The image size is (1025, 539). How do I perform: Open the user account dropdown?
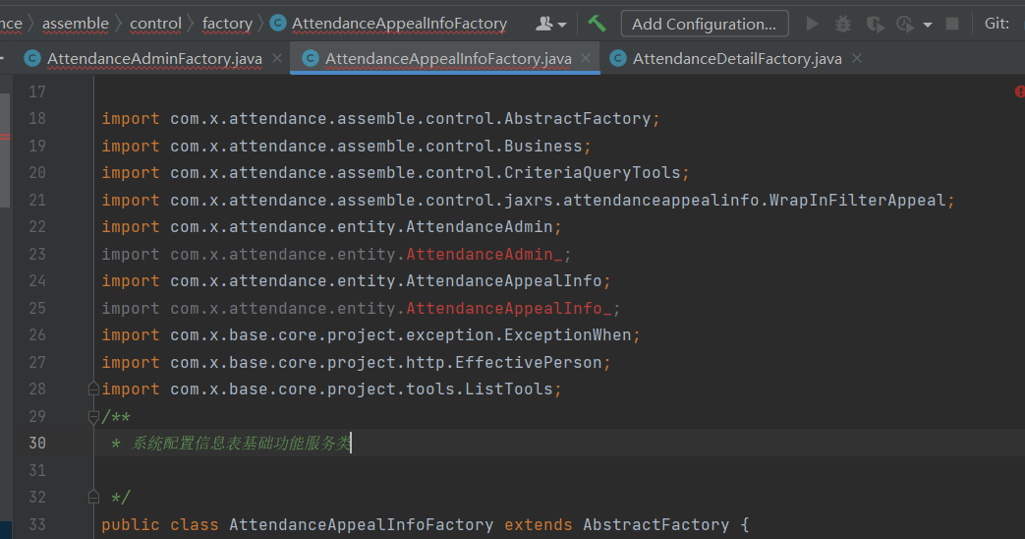[x=551, y=24]
